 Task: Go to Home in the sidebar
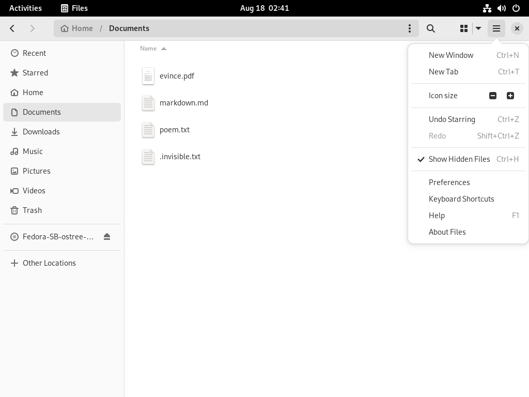(x=62, y=92)
